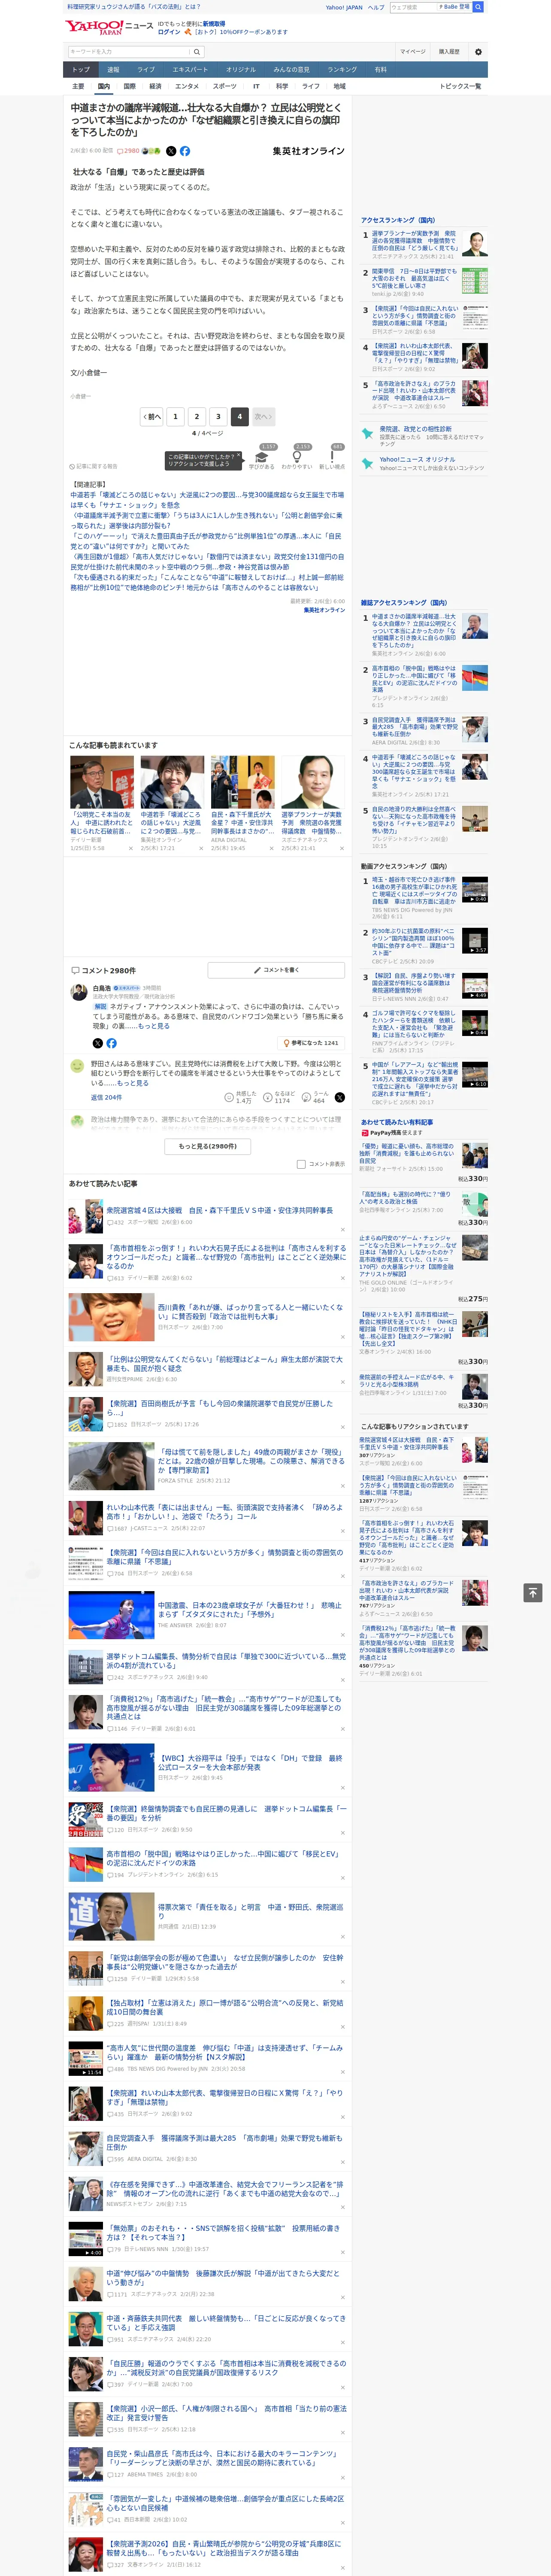Screen dimensions: 551x2576
Task: Open 返信 204件 replies link
Action: (x=106, y=1097)
